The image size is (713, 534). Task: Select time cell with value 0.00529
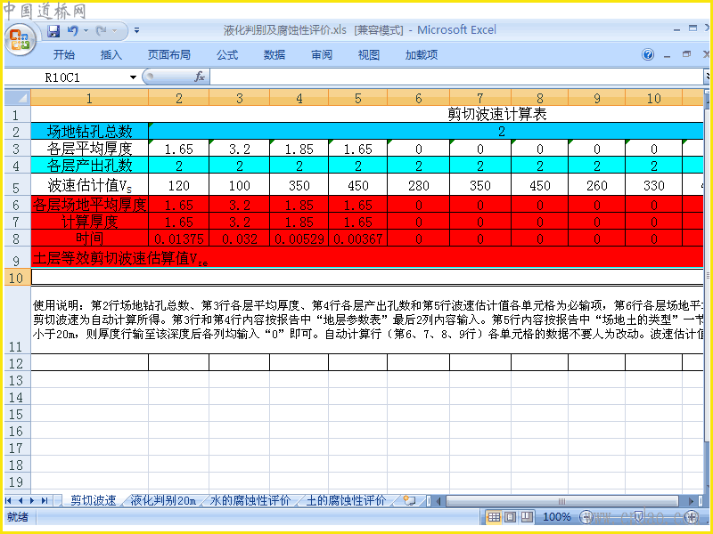click(x=299, y=239)
